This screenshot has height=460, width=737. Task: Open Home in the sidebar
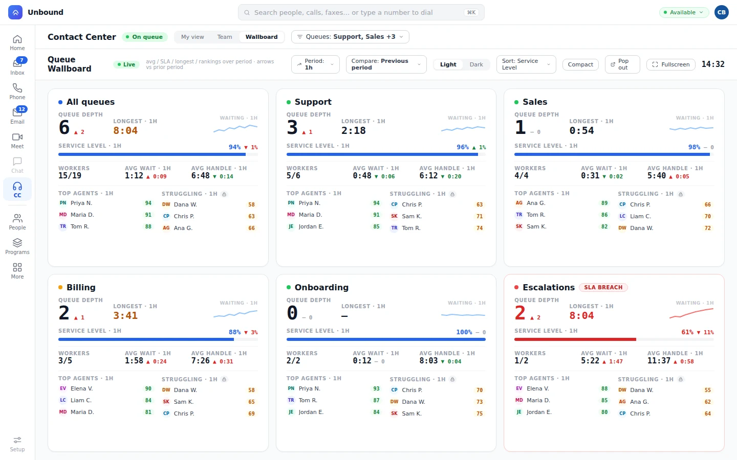point(17,43)
